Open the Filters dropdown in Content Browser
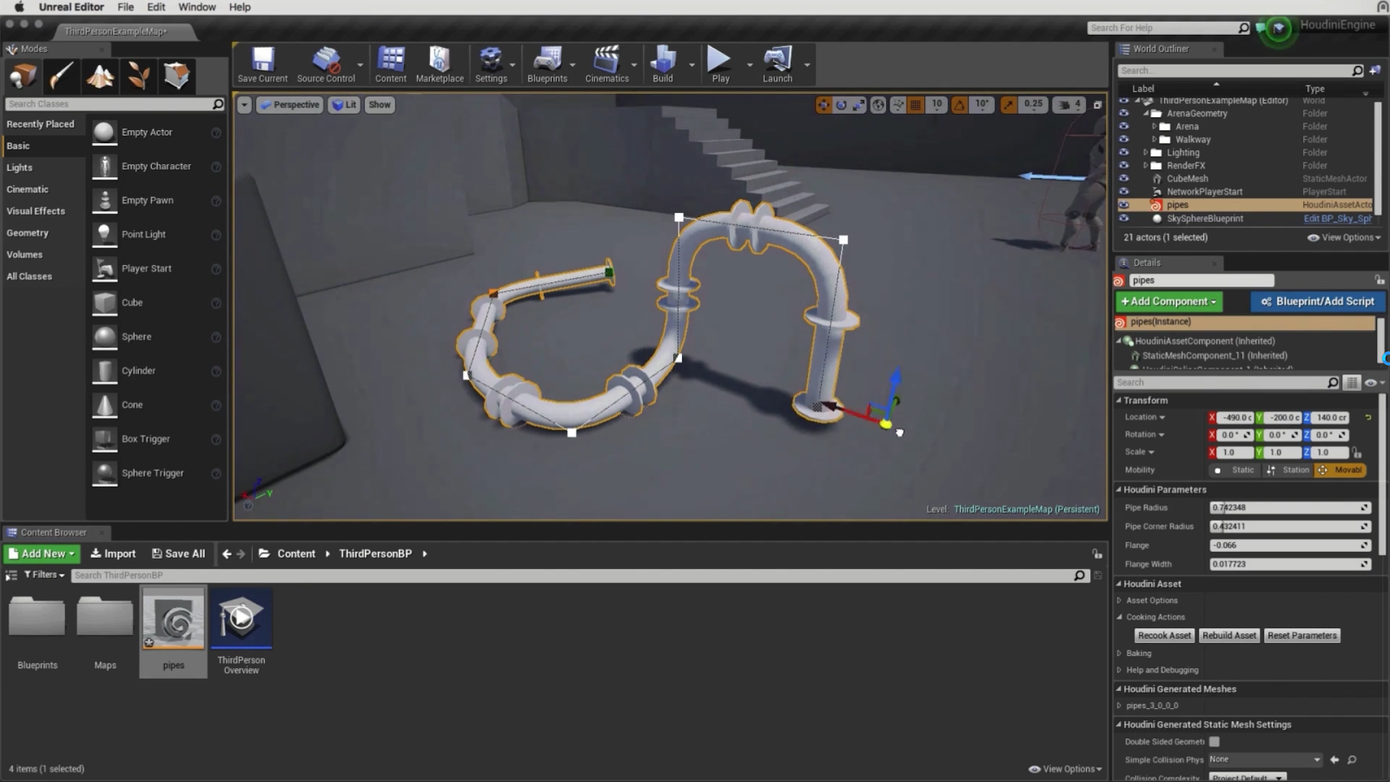 pos(44,575)
